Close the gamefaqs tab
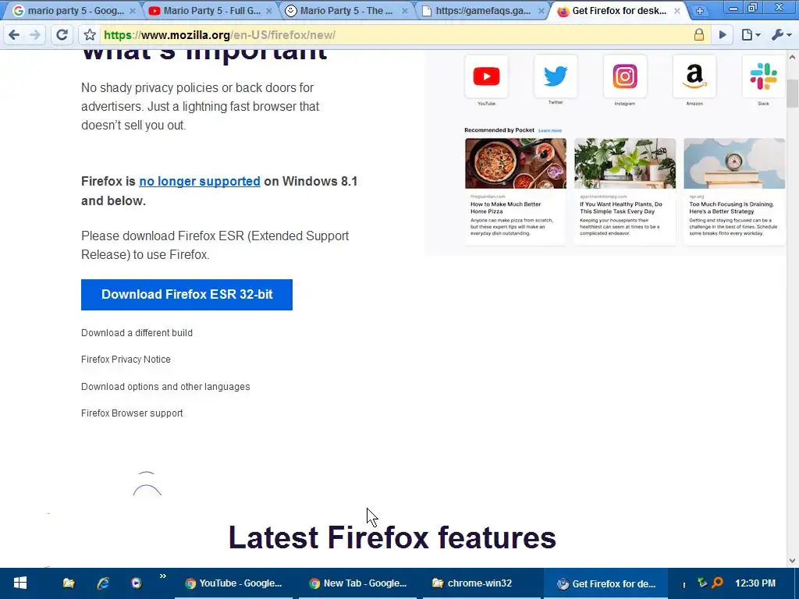Viewport: 799px width, 599px height. (542, 11)
